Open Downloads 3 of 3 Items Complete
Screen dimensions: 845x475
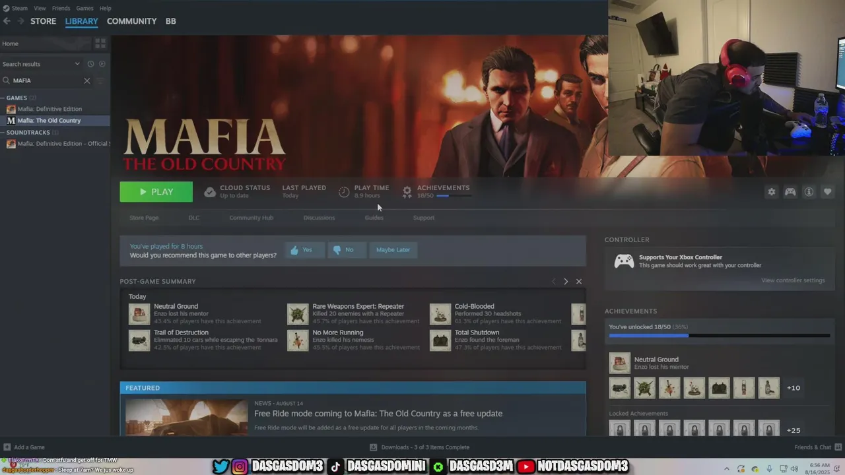(x=420, y=447)
